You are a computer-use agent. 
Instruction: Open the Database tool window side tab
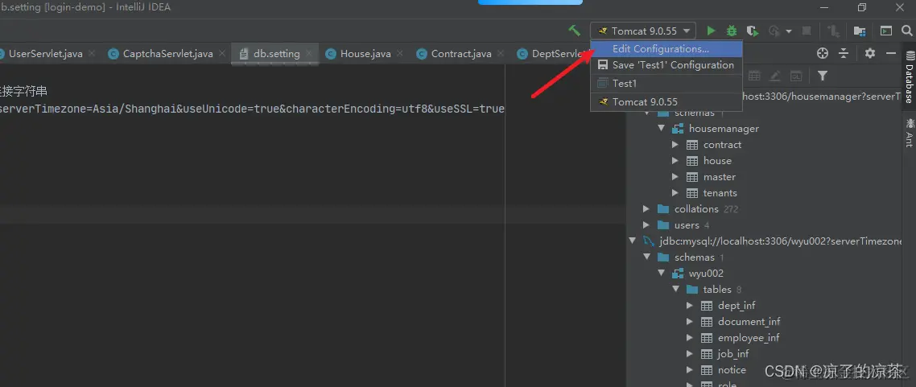(x=910, y=77)
